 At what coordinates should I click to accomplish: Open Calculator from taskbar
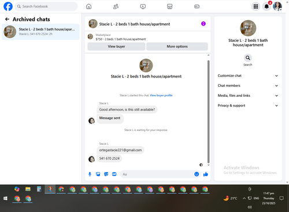click(x=39, y=189)
